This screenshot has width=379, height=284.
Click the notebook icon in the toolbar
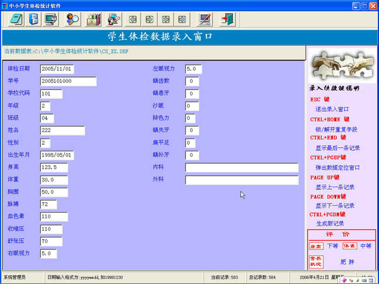tap(16, 19)
